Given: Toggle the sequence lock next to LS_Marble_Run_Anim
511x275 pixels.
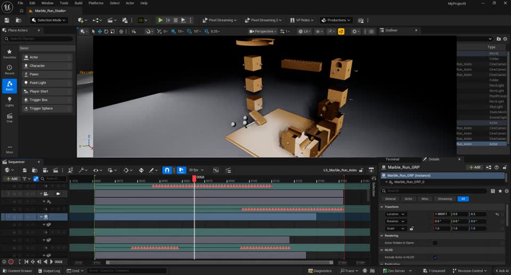Looking at the screenshot, I should coord(361,171).
